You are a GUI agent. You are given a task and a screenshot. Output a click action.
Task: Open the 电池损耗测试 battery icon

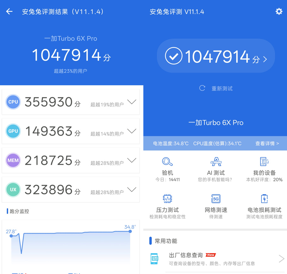264,198
